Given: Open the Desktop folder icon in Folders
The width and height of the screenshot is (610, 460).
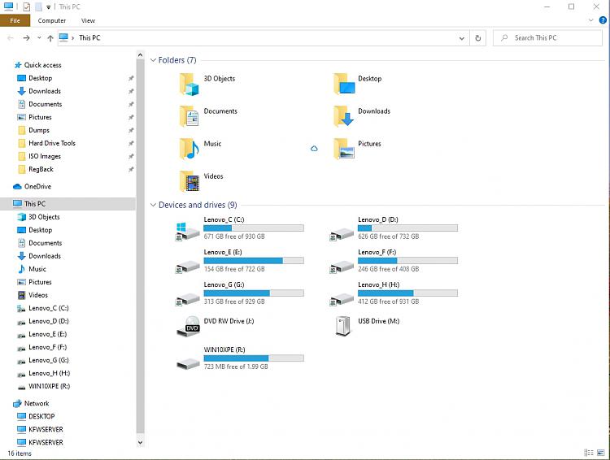Looking at the screenshot, I should 343,85.
